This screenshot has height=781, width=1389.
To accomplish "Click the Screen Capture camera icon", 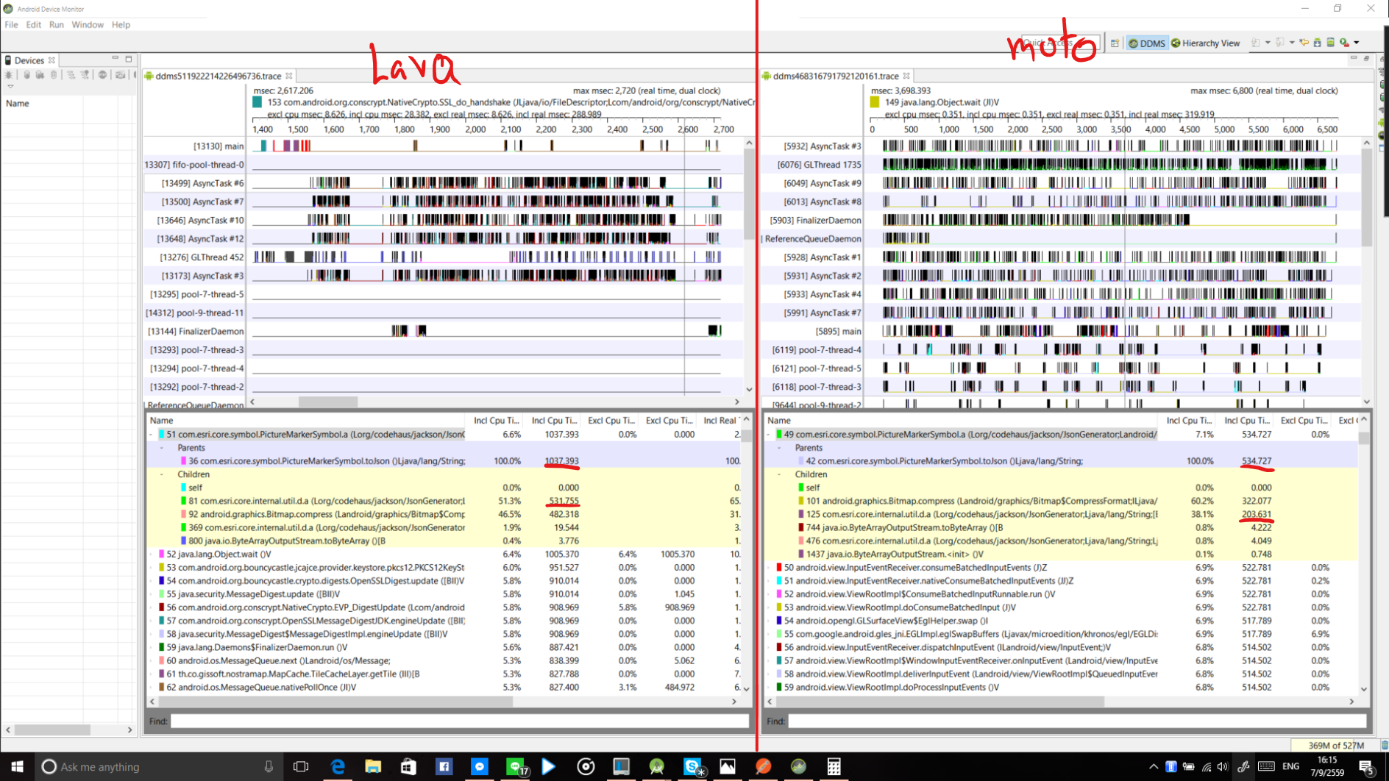I will tap(121, 75).
